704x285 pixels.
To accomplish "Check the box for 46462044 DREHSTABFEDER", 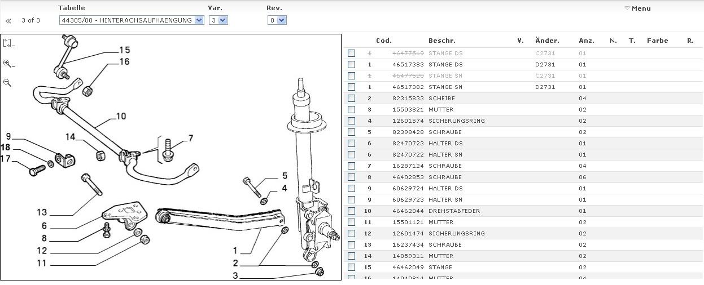I will click(352, 211).
